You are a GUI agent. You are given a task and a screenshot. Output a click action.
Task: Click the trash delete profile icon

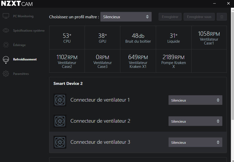(222, 17)
